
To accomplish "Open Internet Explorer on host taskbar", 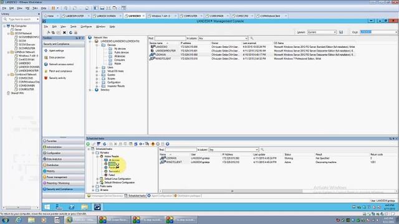I will click(18, 220).
